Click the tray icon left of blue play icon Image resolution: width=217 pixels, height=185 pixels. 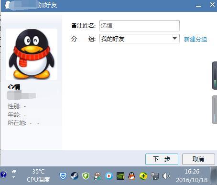click(98, 176)
